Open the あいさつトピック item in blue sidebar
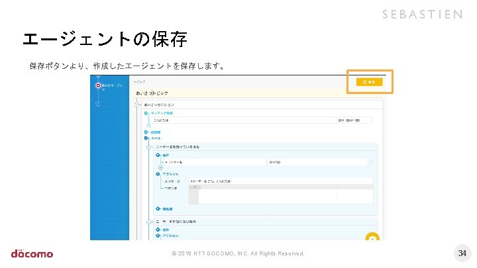Viewport: 477px width, 268px height. pos(112,87)
